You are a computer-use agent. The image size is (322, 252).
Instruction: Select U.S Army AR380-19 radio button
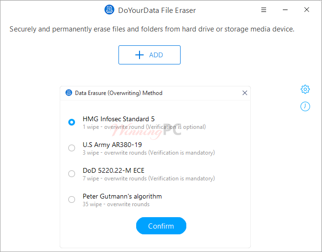72,148
